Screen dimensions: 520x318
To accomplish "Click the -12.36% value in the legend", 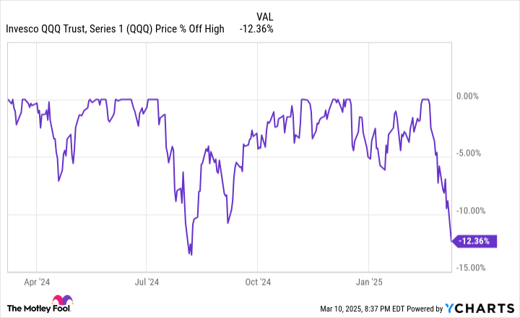I will point(259,30).
